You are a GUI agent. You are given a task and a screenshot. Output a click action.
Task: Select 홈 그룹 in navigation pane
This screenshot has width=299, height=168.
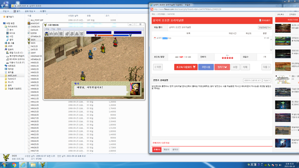(9, 43)
